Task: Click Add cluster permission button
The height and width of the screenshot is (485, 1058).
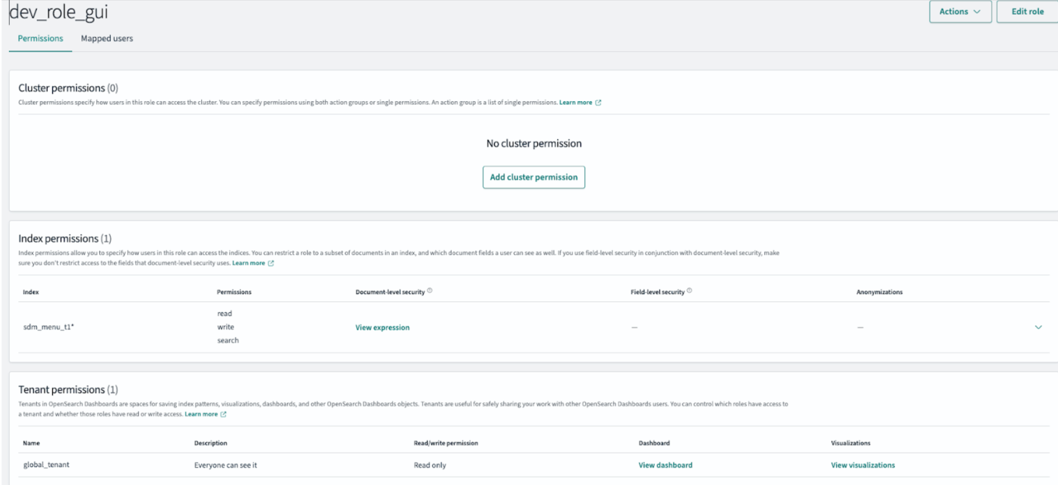Action: click(534, 177)
